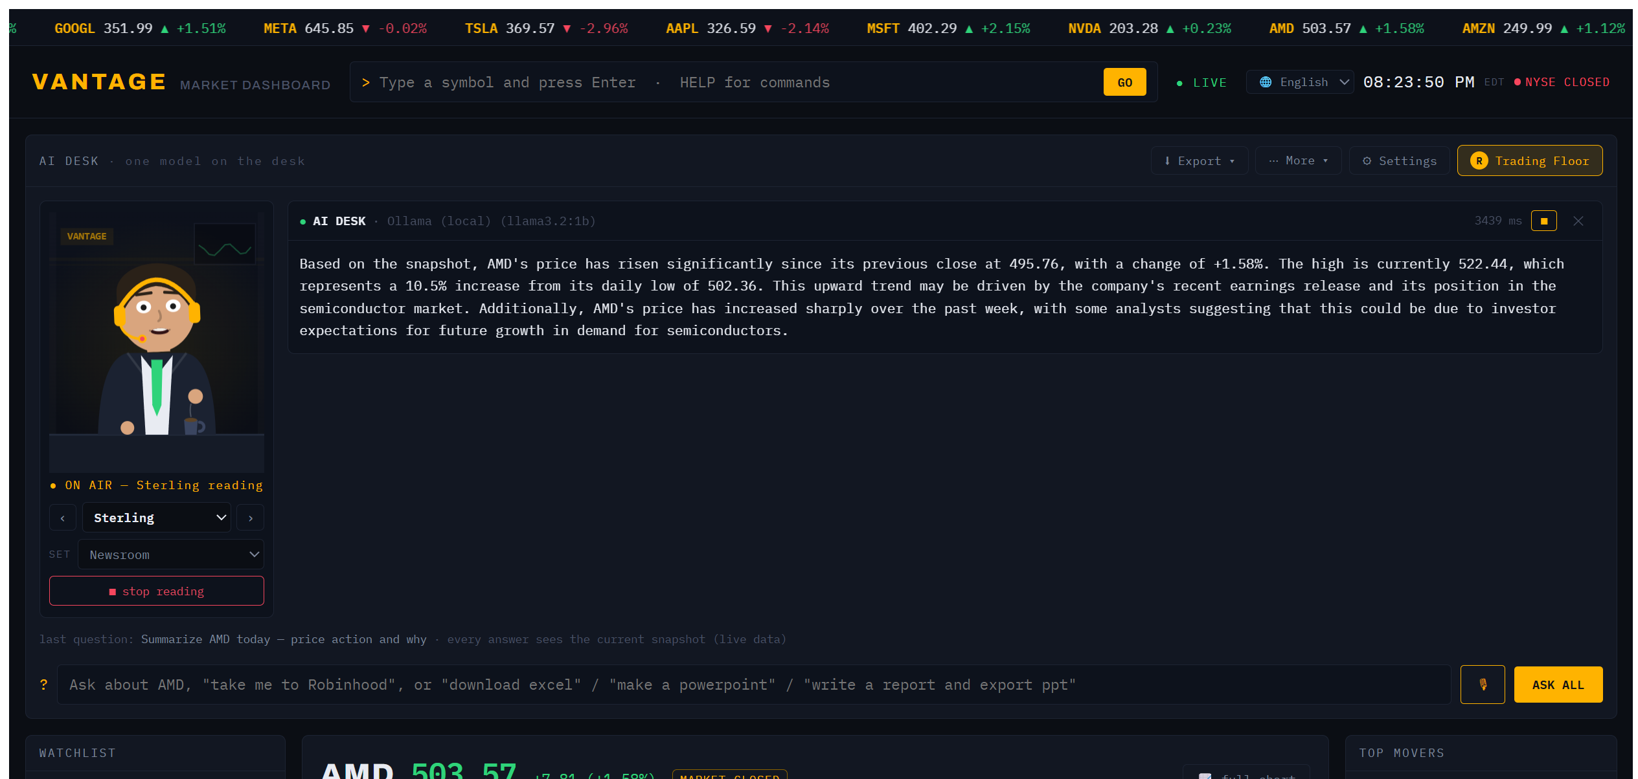Click the stop reading button
This screenshot has width=1638, height=779.
point(157,591)
